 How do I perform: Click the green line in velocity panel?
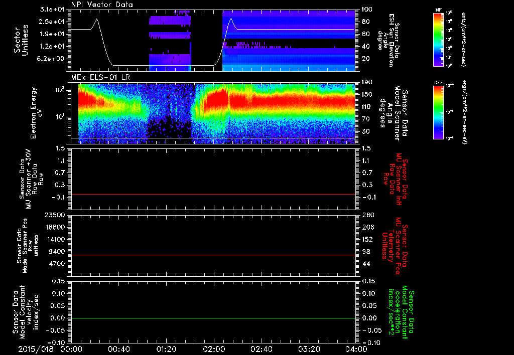point(213,318)
